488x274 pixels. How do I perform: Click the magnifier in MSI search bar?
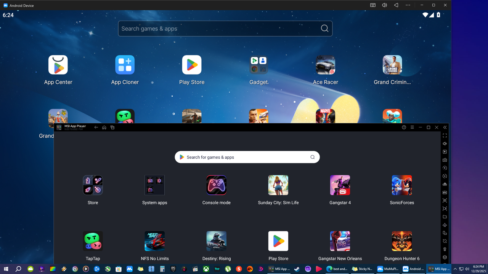tap(312, 157)
